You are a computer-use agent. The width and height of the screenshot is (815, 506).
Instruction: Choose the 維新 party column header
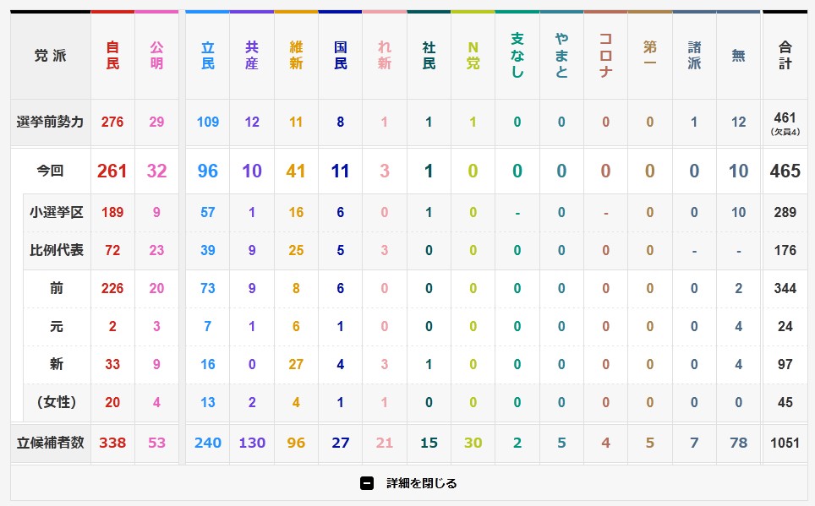point(296,56)
